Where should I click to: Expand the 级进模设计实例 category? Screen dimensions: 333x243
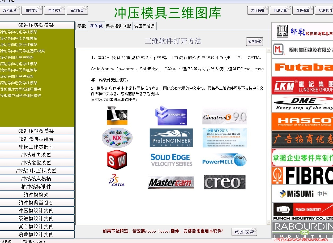click(x=37, y=219)
